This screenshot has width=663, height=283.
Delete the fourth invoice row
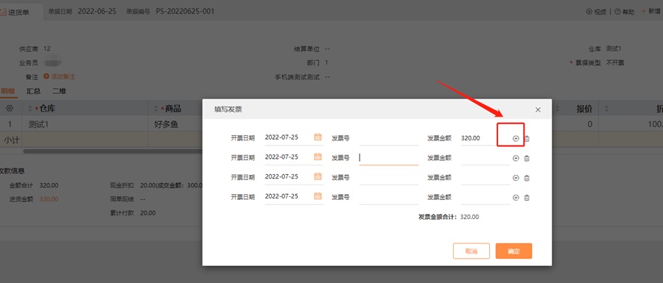(x=527, y=198)
